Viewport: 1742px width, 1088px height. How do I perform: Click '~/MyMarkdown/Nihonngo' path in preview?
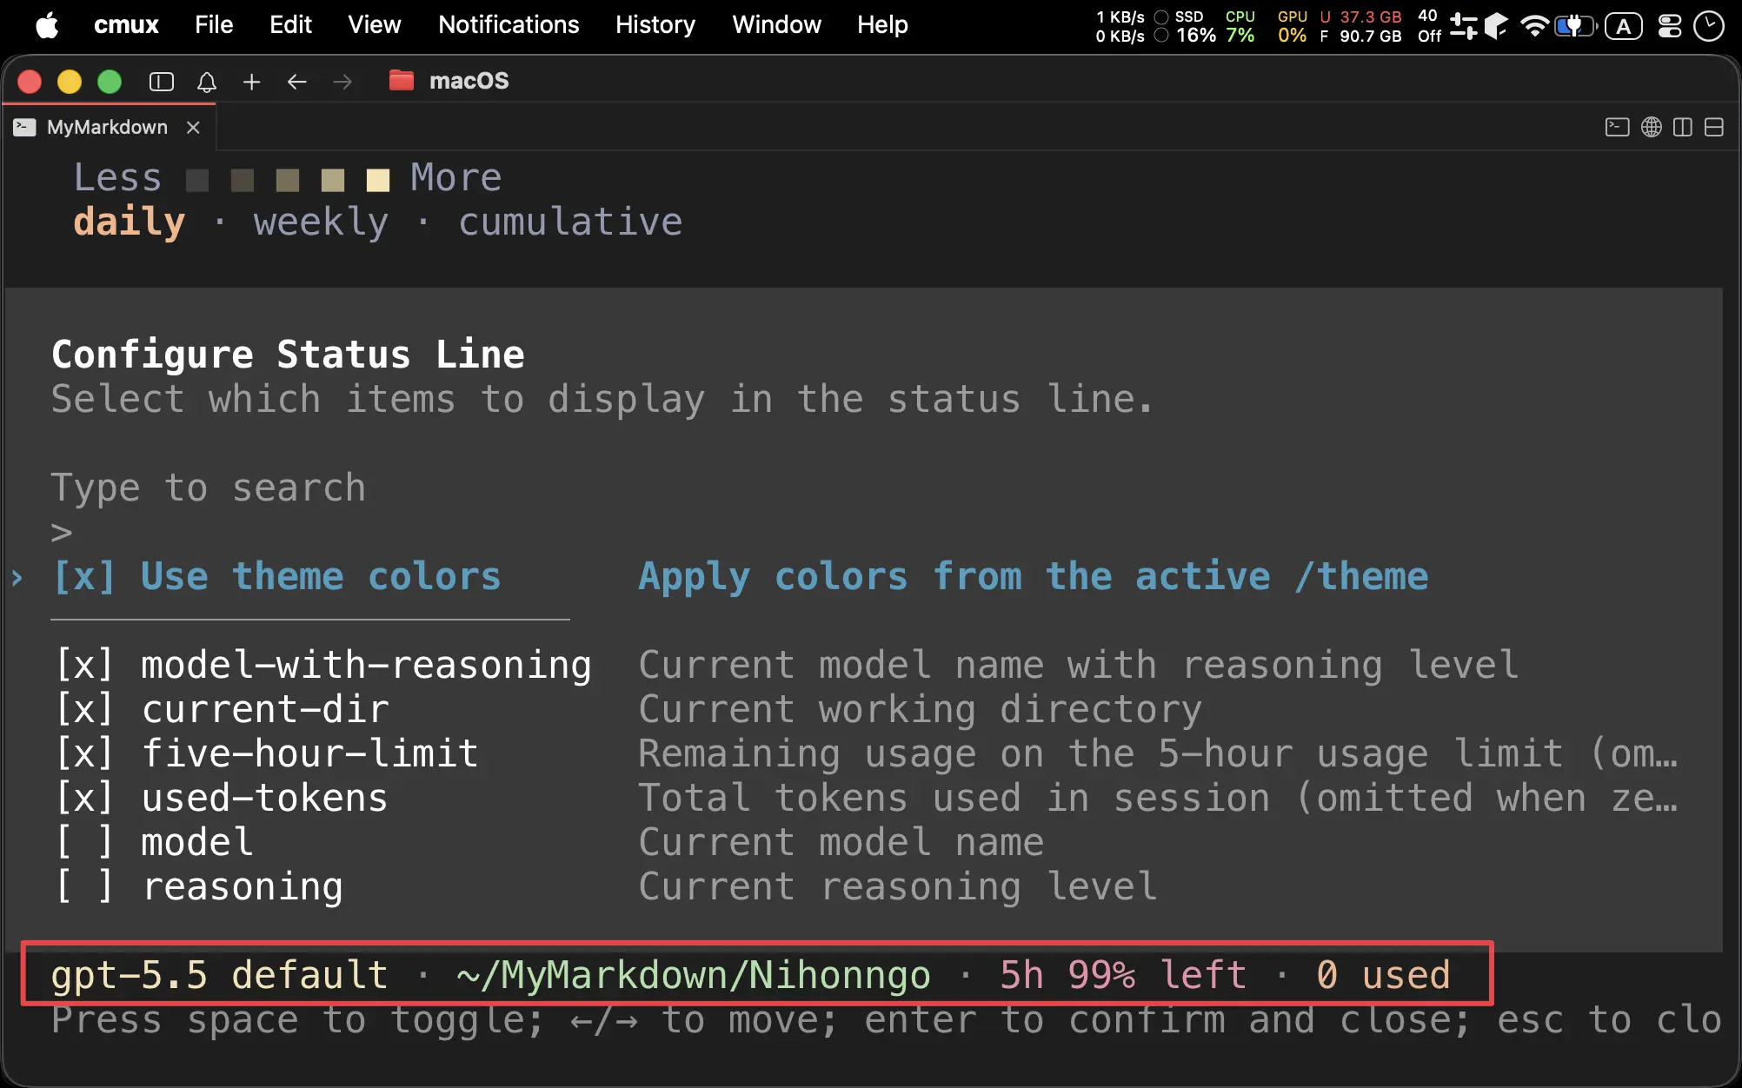(x=694, y=975)
